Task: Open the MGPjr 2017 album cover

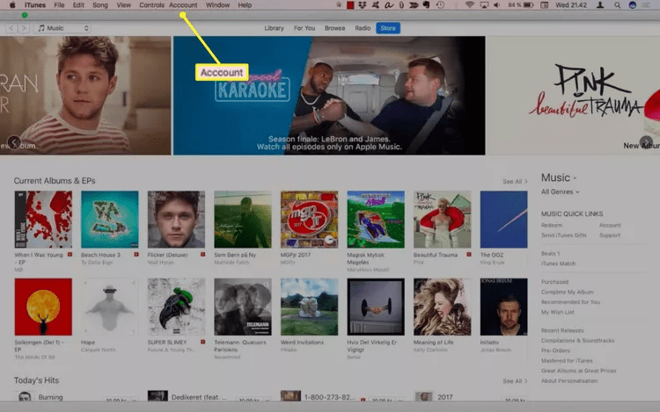Action: (309, 220)
